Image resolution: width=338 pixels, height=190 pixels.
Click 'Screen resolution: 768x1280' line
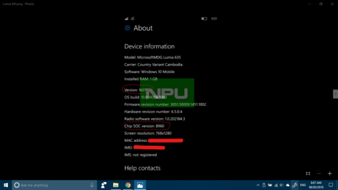pyautogui.click(x=148, y=133)
